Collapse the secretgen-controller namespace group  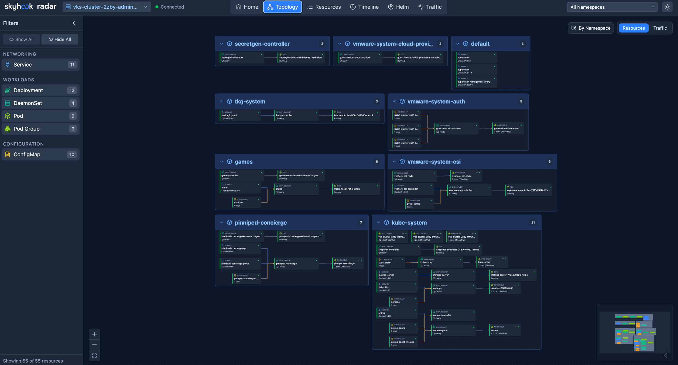pos(221,44)
